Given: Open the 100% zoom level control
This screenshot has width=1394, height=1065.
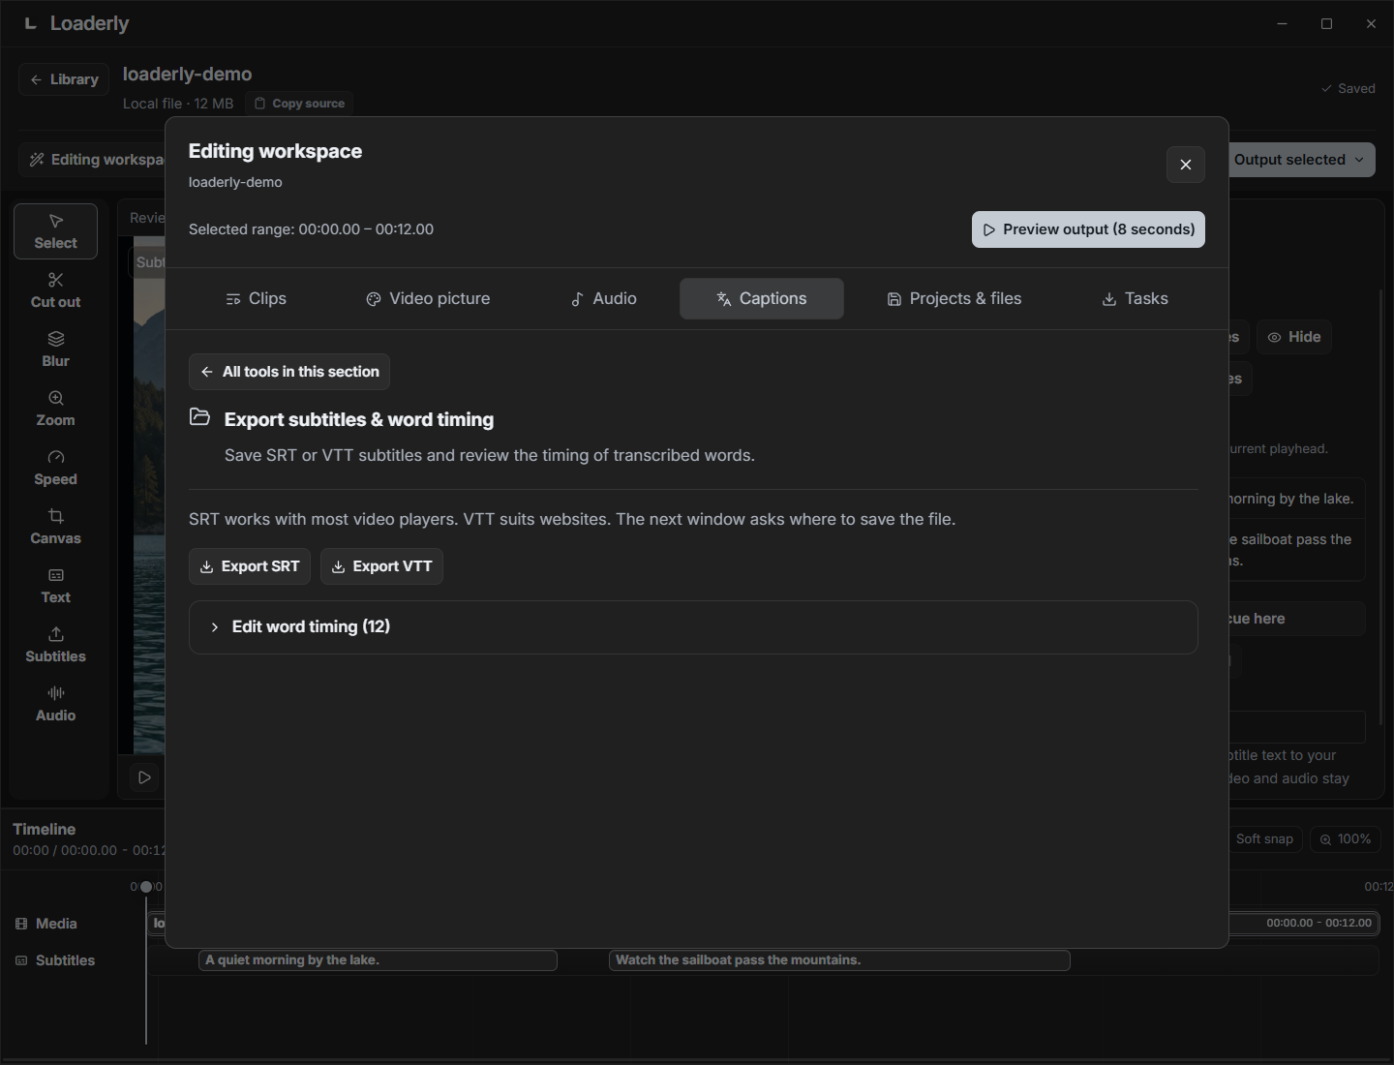Looking at the screenshot, I should click(x=1345, y=839).
